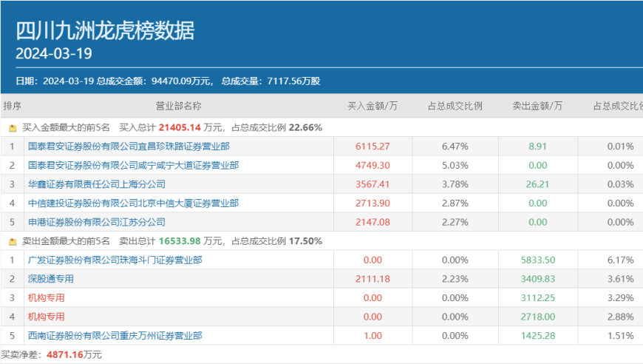Select sell amount 2718.00
Viewport: 643px width, 364px height.
tap(538, 317)
